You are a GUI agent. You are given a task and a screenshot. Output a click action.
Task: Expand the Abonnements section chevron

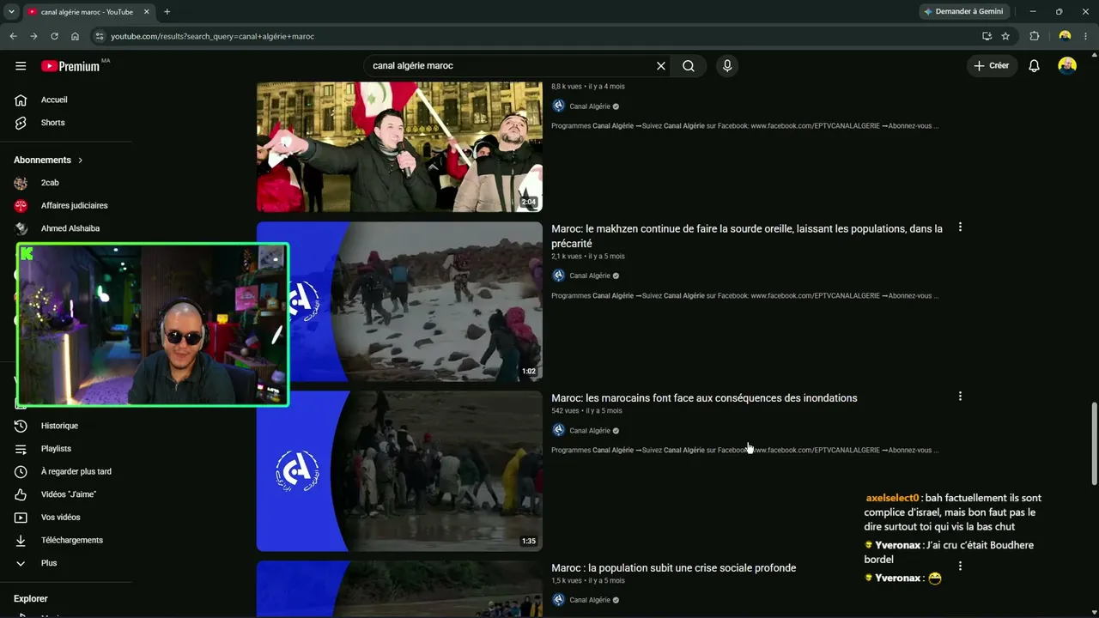81,161
